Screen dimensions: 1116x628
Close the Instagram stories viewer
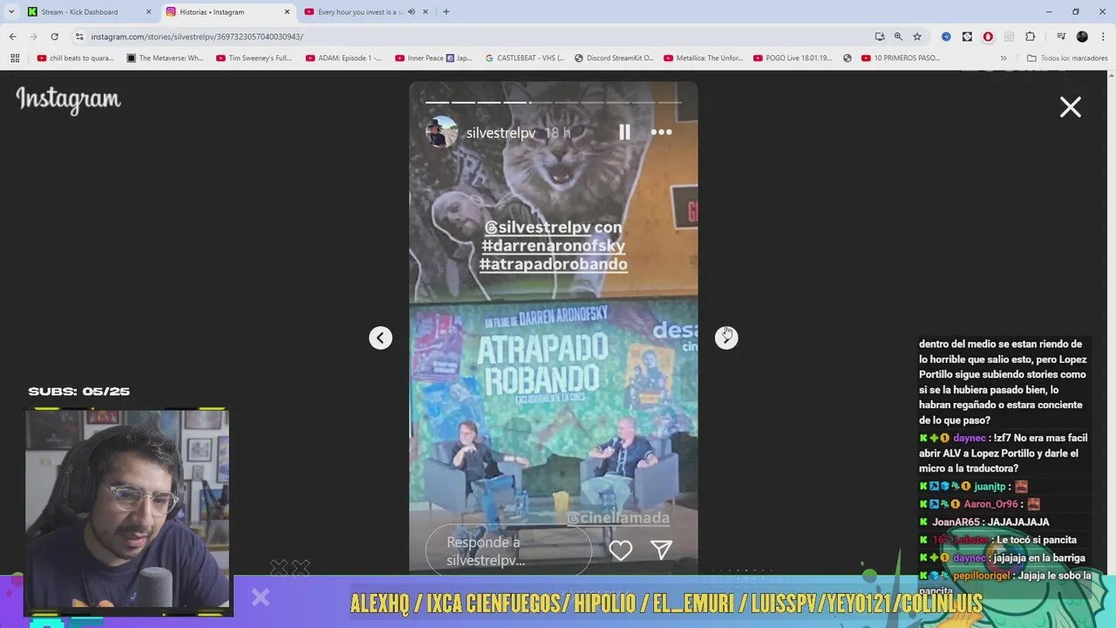1071,107
